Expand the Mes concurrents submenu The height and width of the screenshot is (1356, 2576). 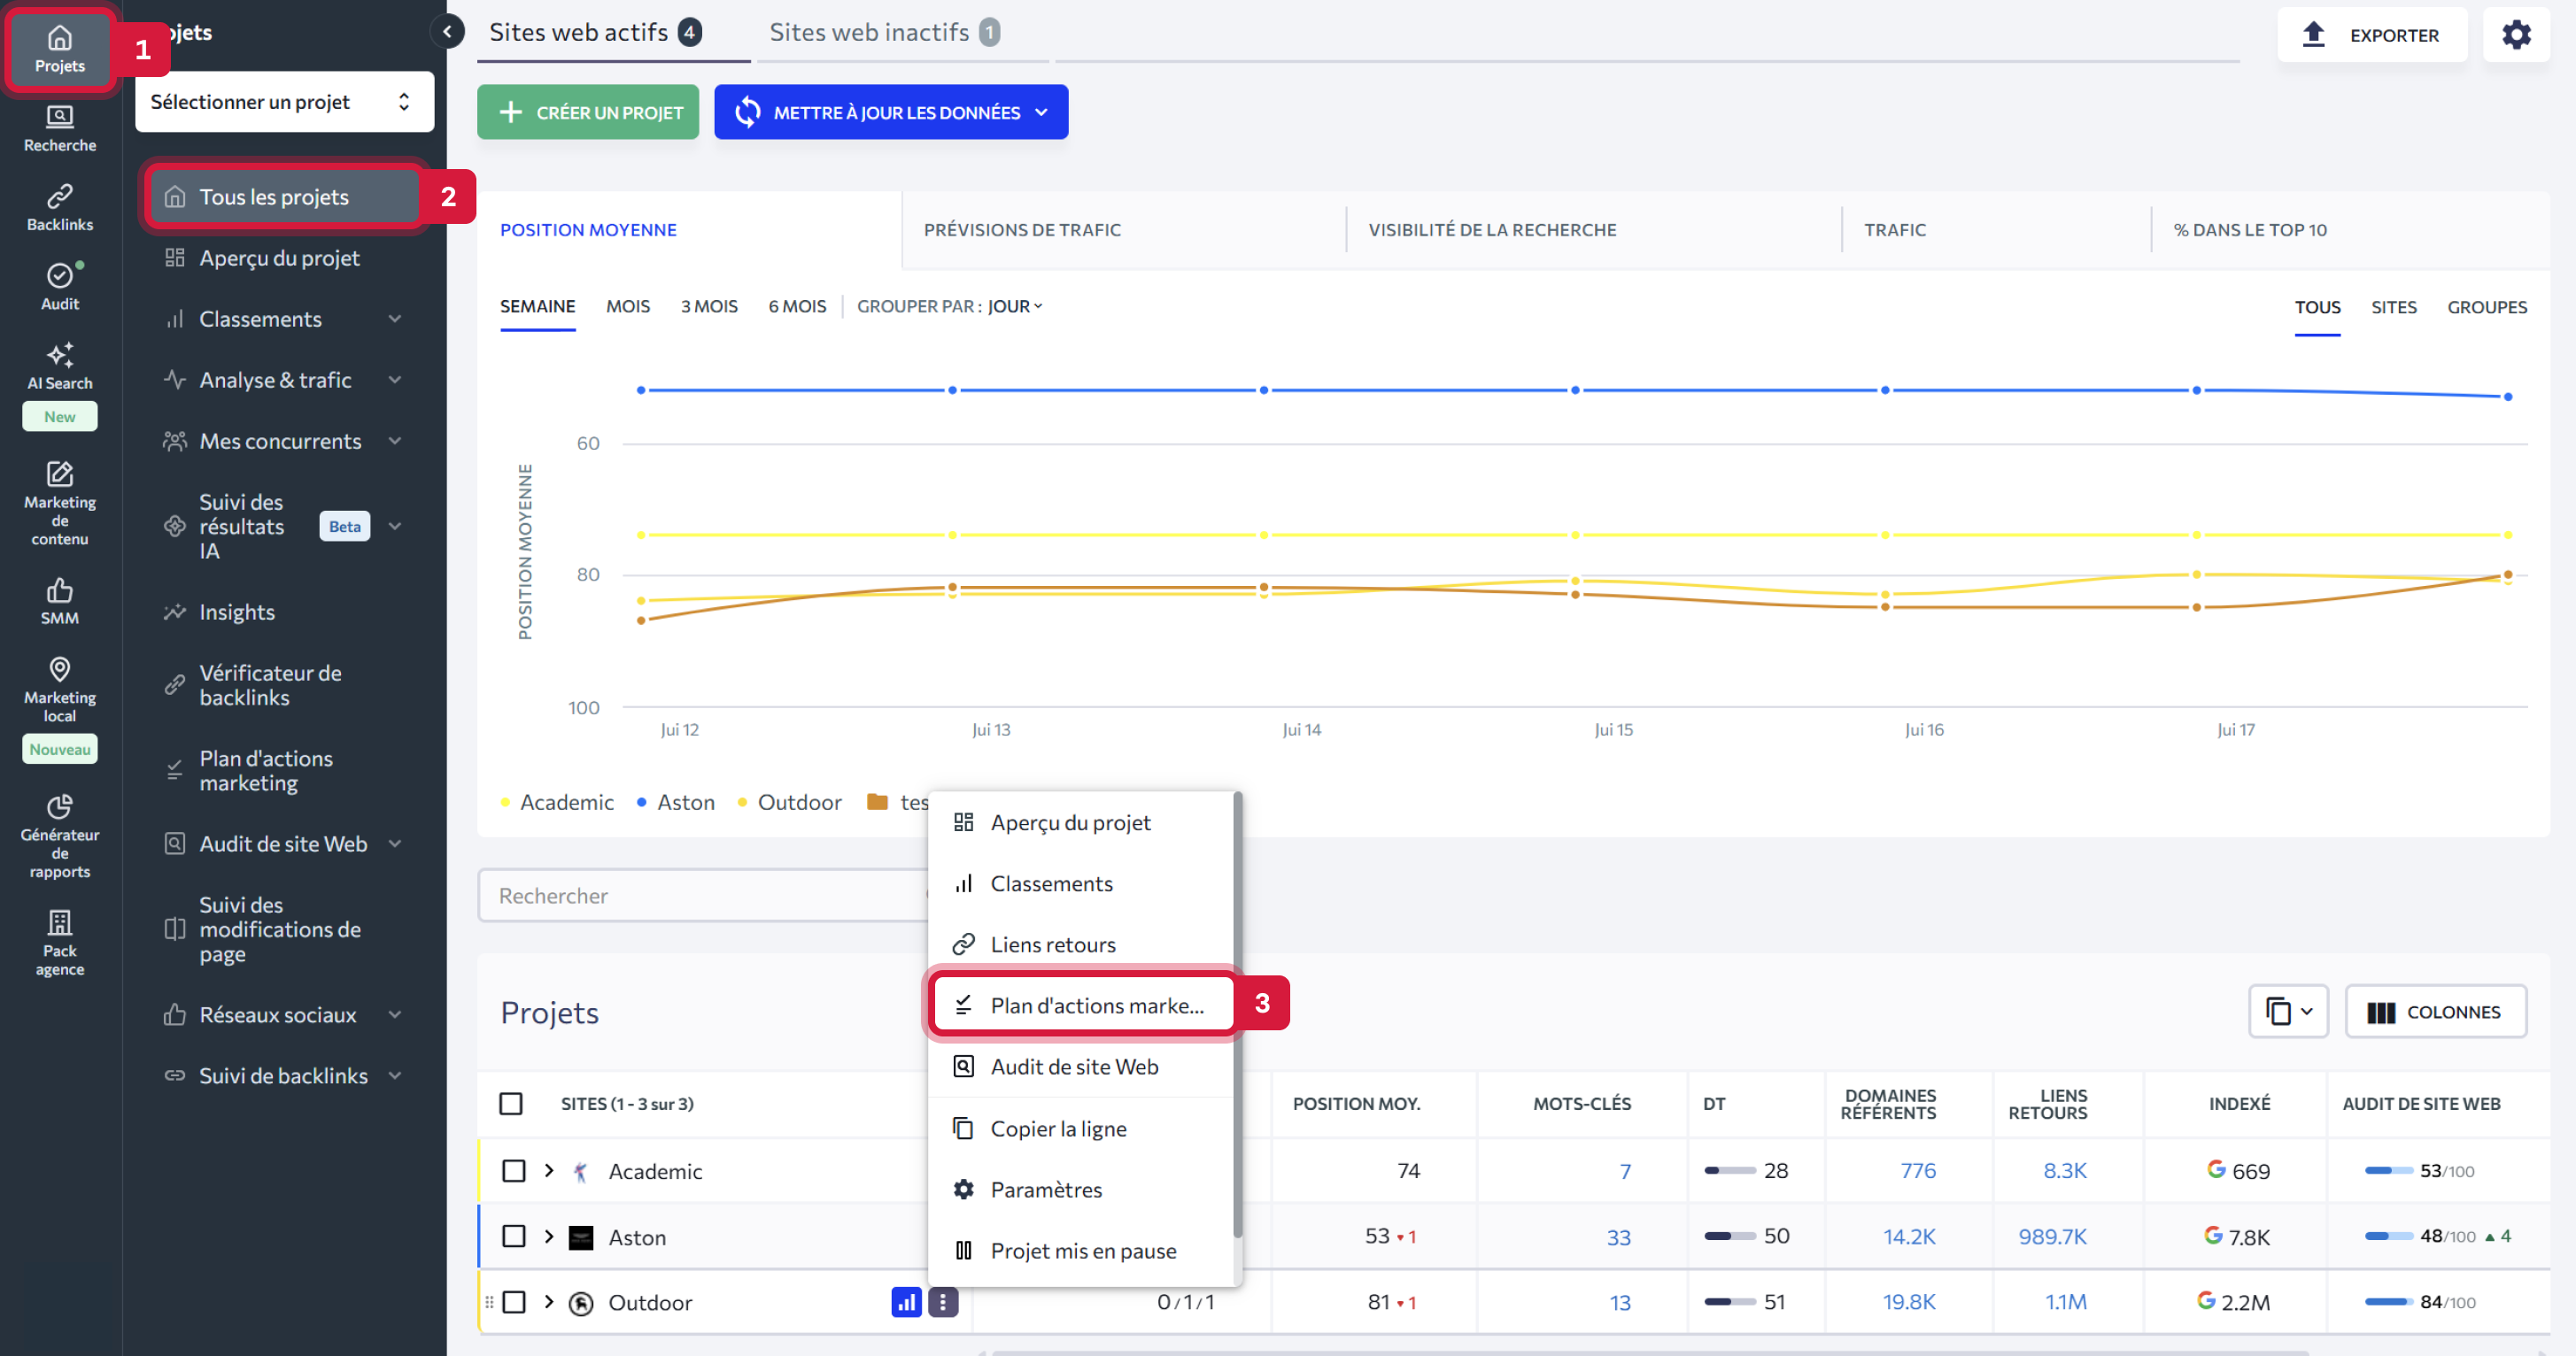tap(396, 441)
